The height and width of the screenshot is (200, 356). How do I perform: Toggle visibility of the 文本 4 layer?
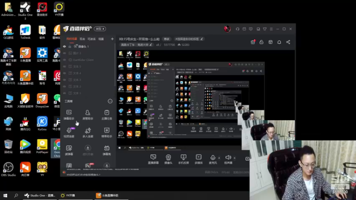[65, 73]
